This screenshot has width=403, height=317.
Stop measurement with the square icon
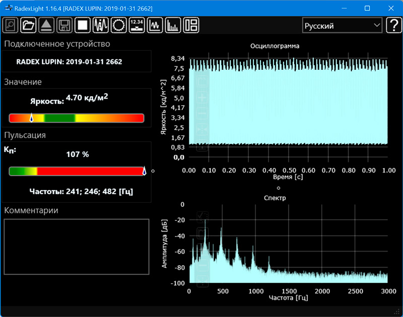(82, 25)
